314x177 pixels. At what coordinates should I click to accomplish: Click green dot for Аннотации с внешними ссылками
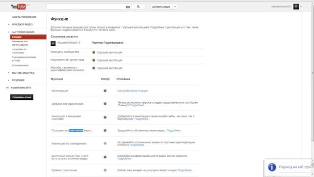click(x=105, y=117)
